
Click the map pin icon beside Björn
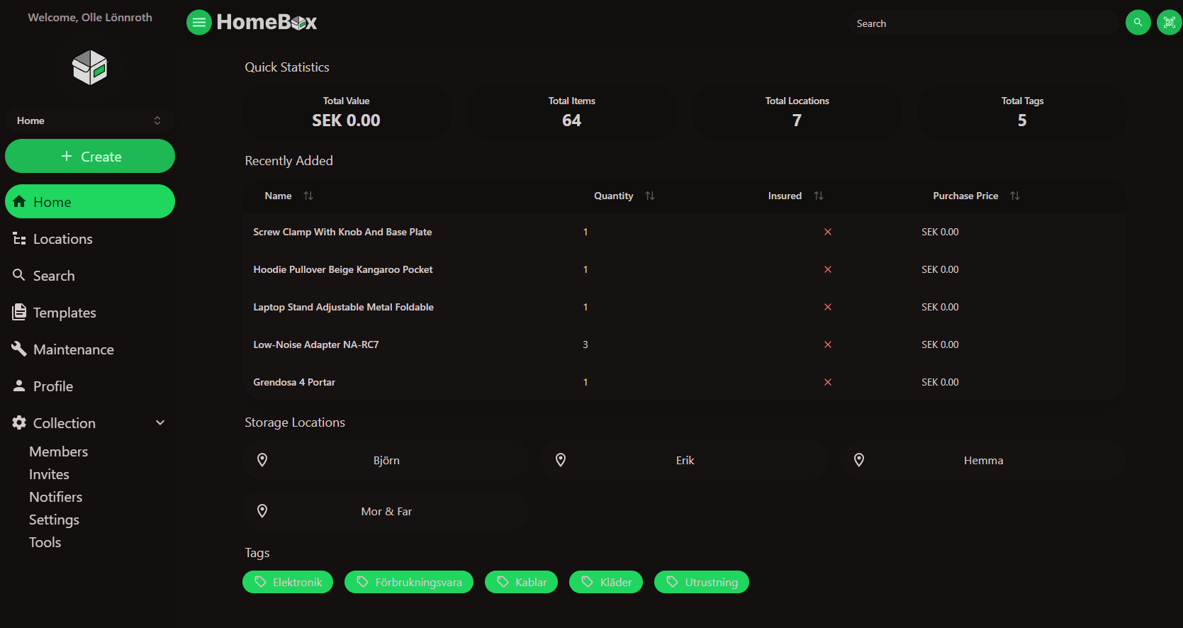point(262,460)
